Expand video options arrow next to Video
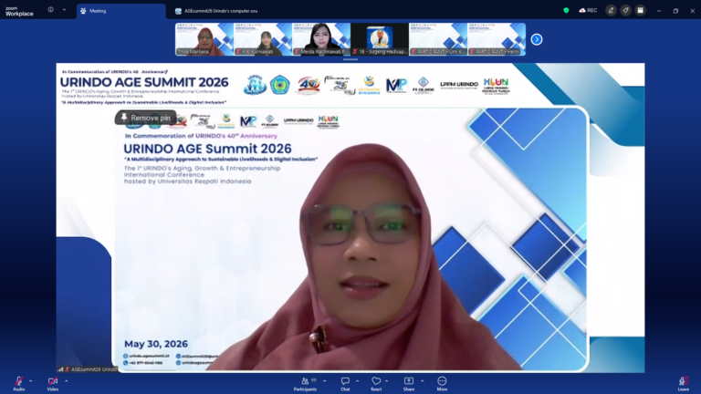The image size is (701, 394). (x=66, y=381)
